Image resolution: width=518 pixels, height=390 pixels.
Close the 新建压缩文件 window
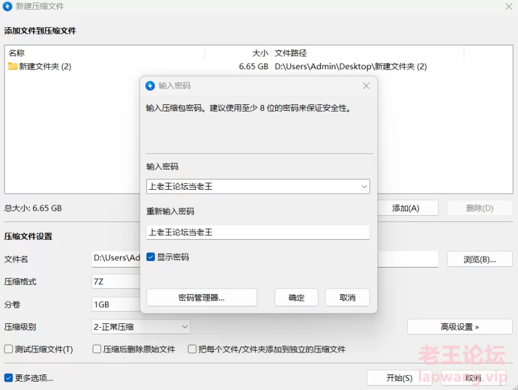point(509,6)
